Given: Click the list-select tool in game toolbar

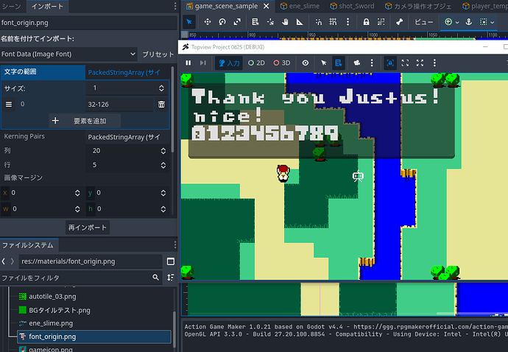Looking at the screenshot, I should (338, 63).
